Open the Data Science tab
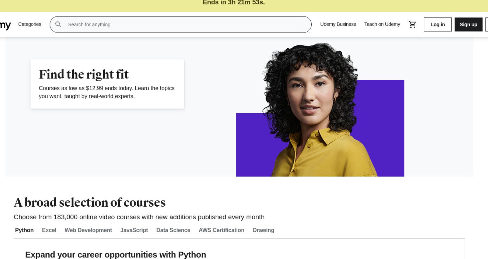This screenshot has width=488, height=259. [173, 230]
